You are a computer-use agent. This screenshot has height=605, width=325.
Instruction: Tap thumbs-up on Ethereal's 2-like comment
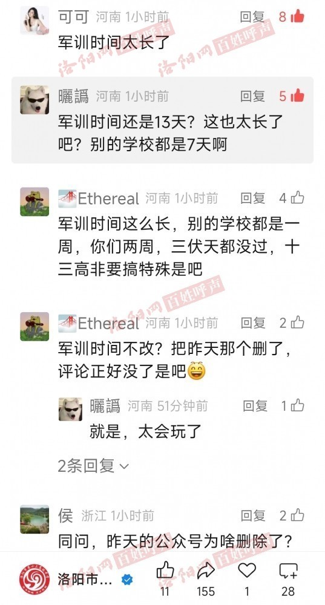298,322
